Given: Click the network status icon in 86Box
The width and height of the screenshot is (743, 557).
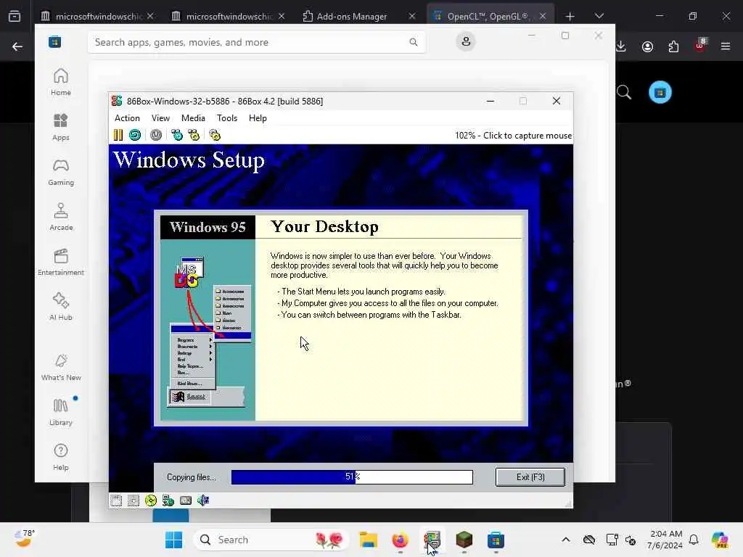Looking at the screenshot, I should click(x=168, y=500).
